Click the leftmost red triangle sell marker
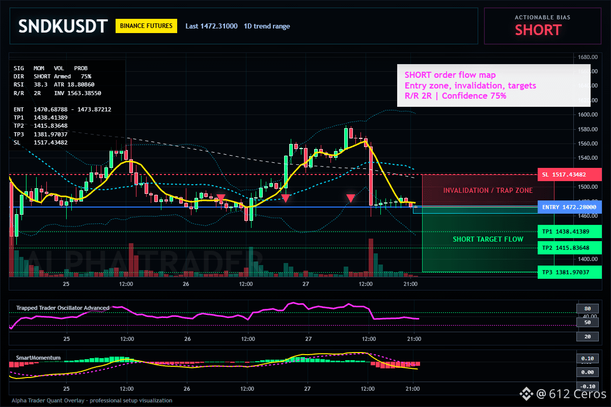Viewport: 611px width, 407px height. [220, 198]
